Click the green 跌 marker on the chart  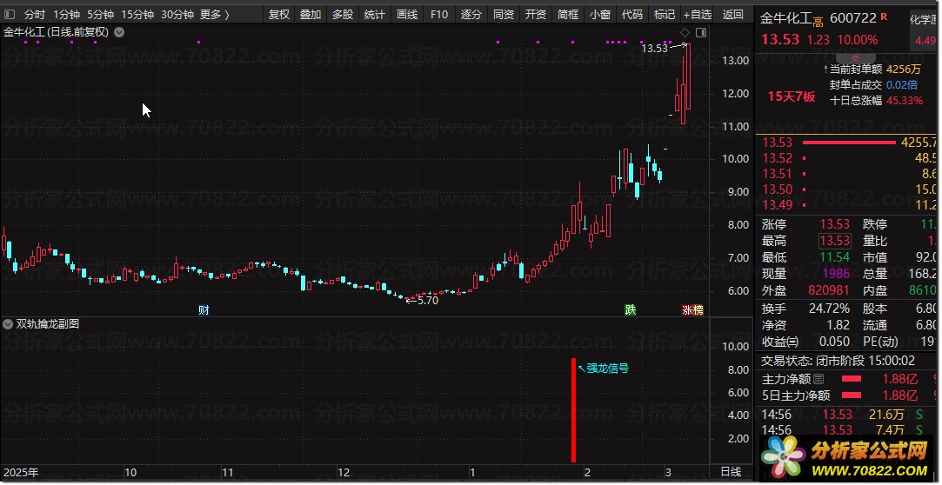pyautogui.click(x=630, y=309)
